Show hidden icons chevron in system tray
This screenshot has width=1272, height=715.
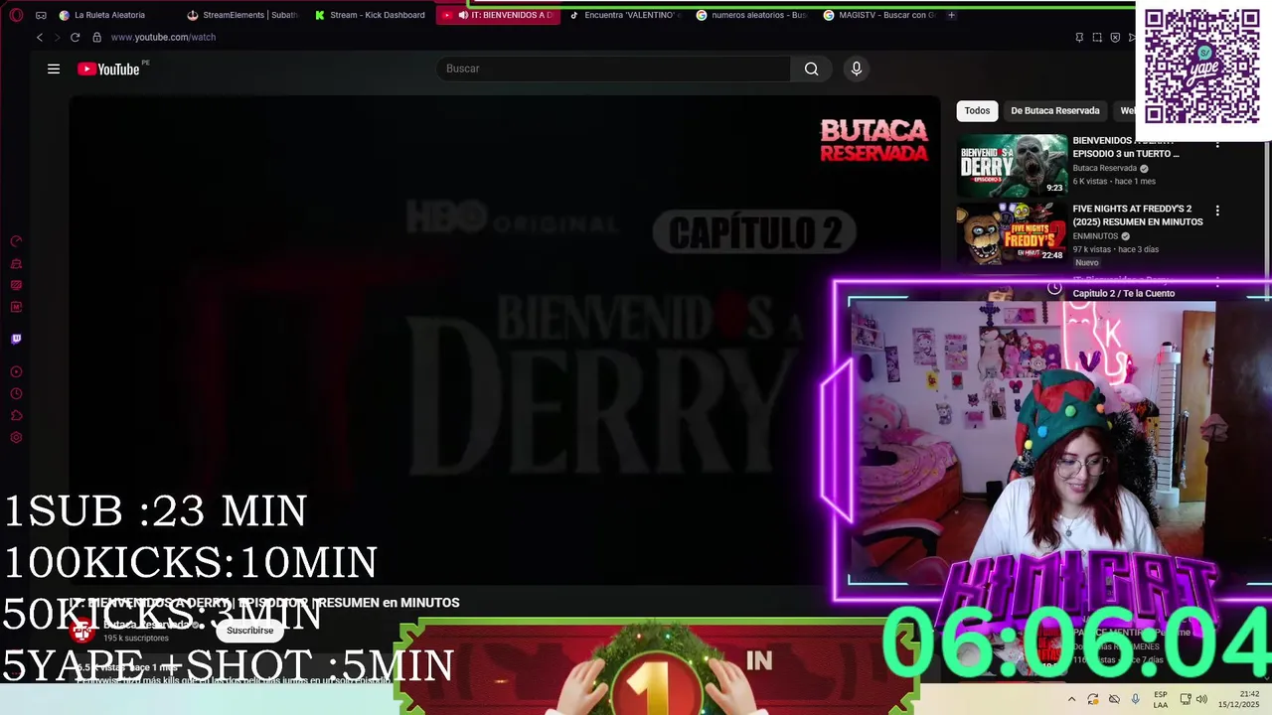pyautogui.click(x=1071, y=699)
